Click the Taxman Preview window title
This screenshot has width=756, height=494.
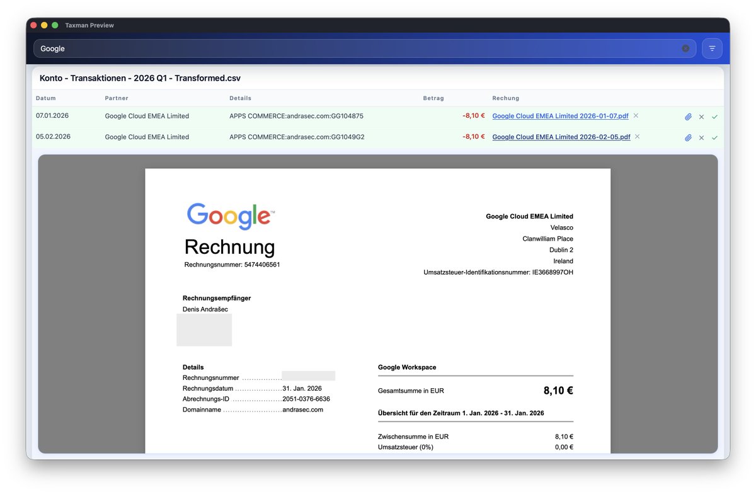pyautogui.click(x=89, y=25)
